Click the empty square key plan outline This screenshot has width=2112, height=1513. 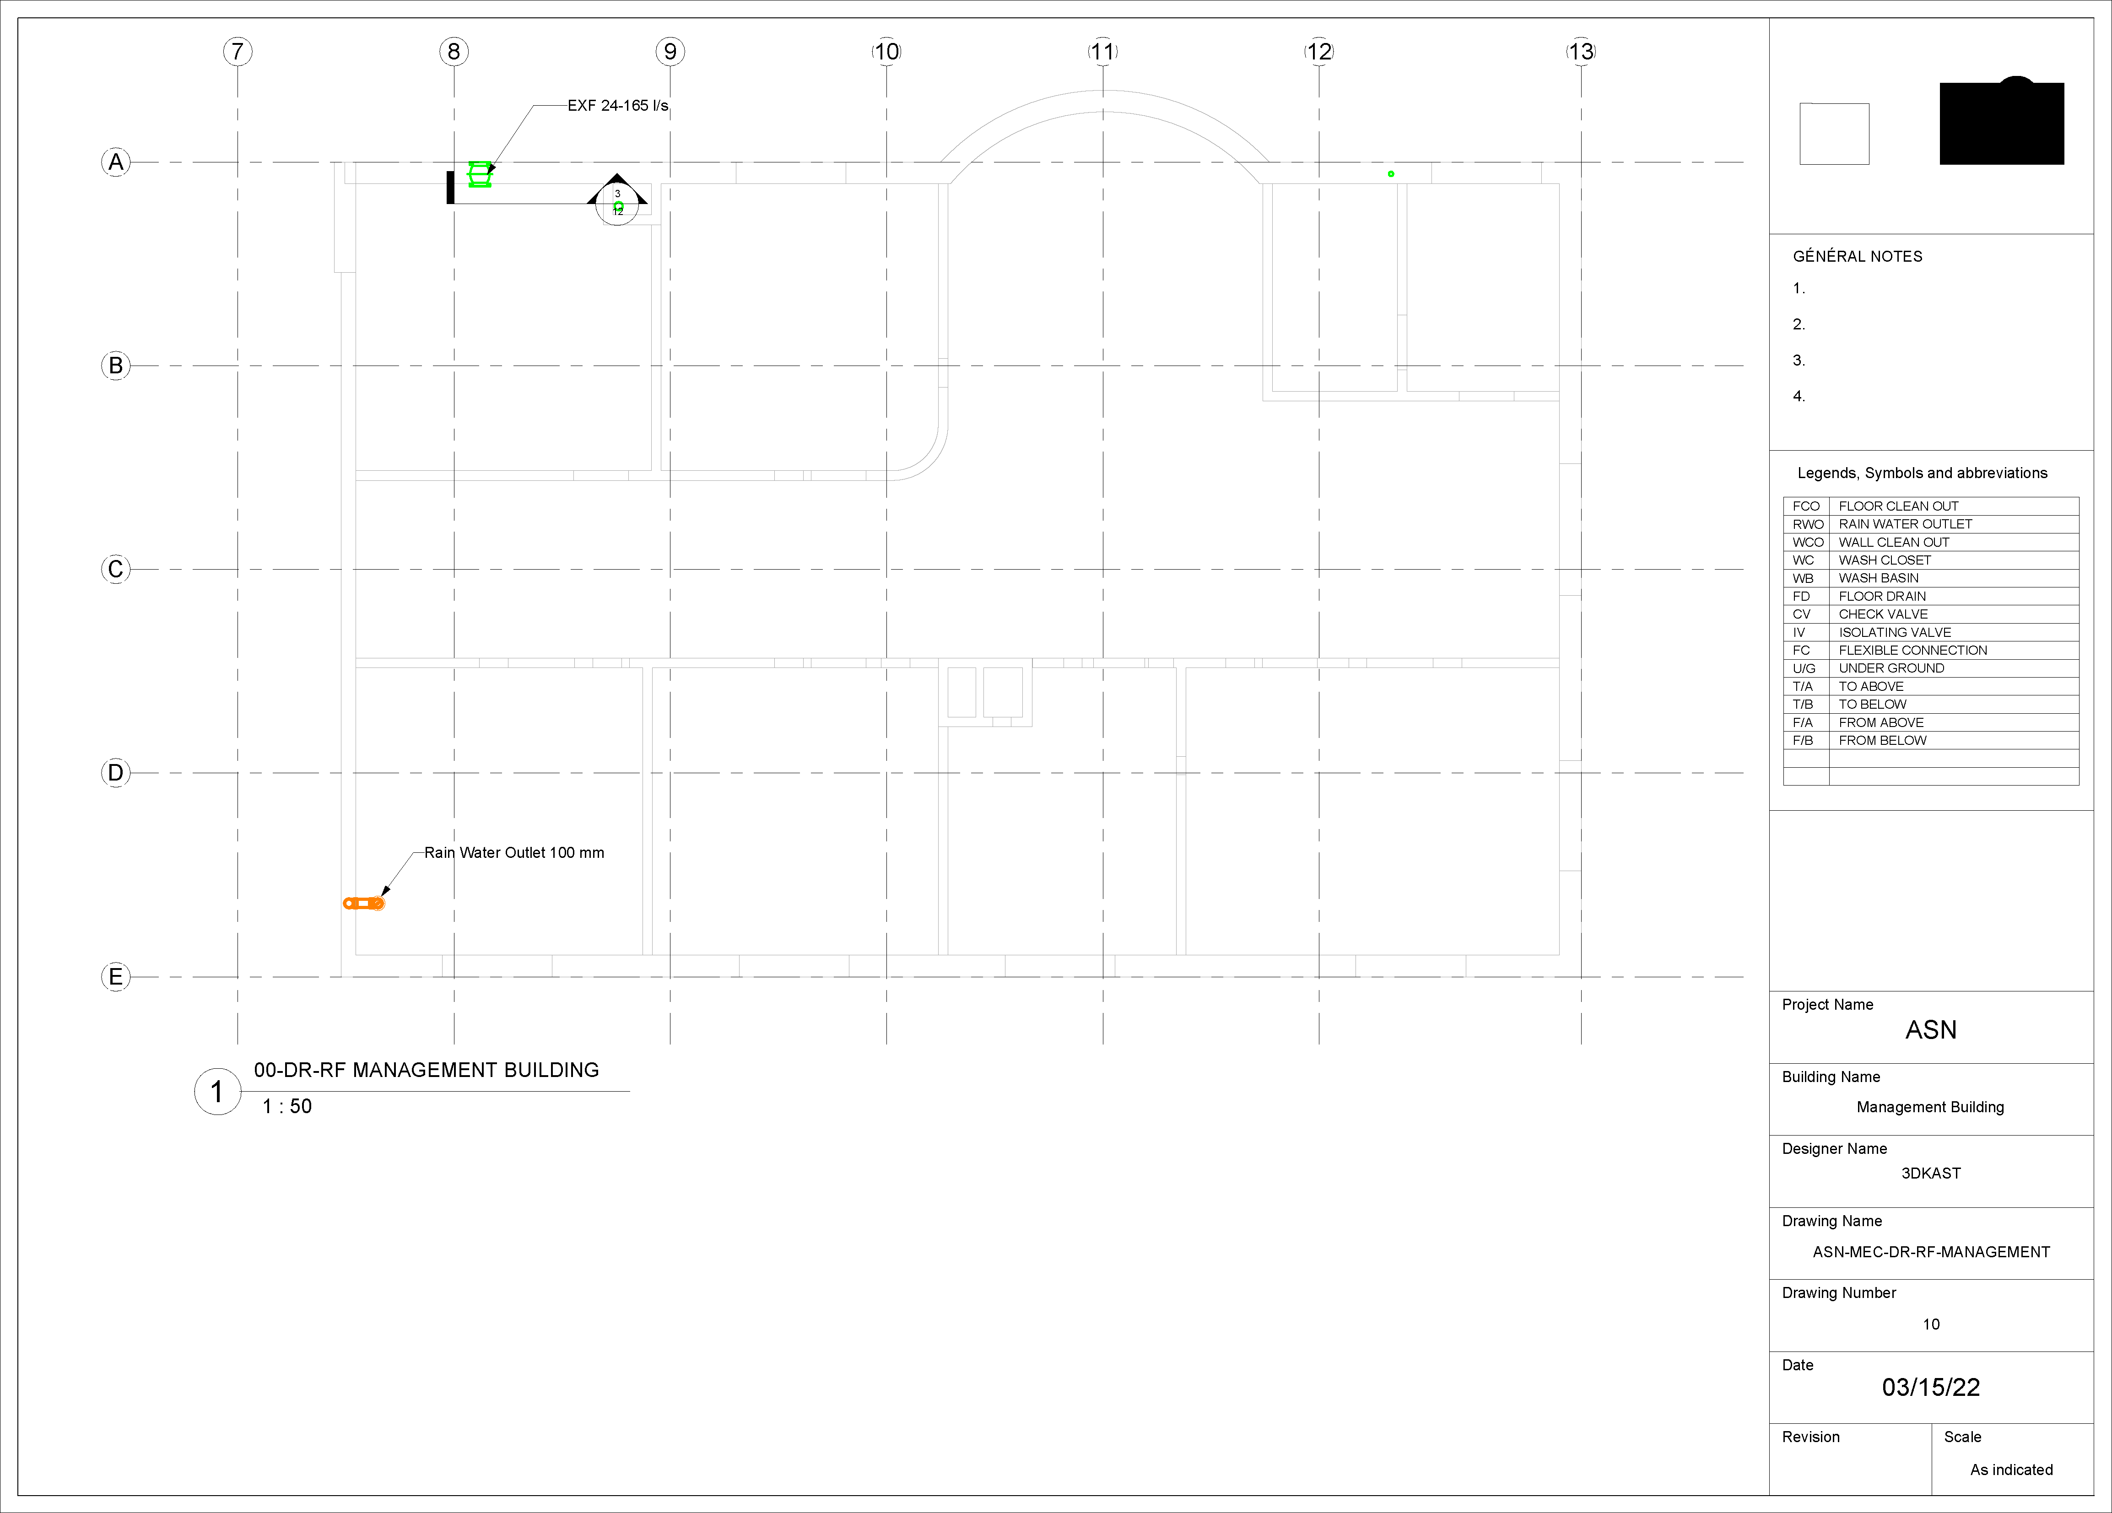point(1834,134)
